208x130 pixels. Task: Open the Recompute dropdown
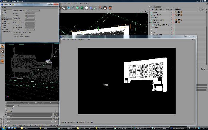point(30,30)
